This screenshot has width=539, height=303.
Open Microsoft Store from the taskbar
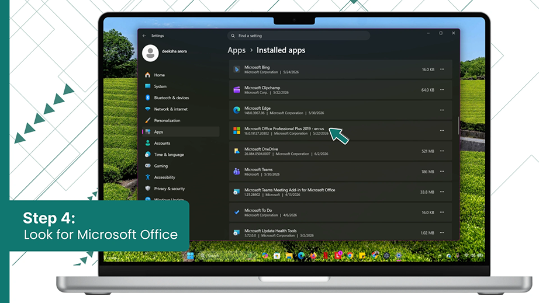pos(277,256)
